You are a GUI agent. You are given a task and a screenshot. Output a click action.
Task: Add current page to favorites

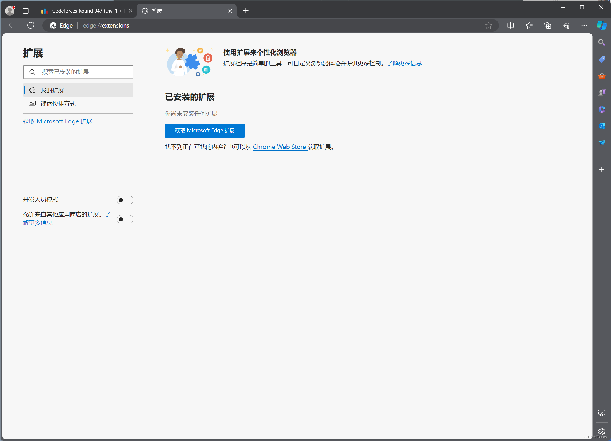tap(489, 25)
